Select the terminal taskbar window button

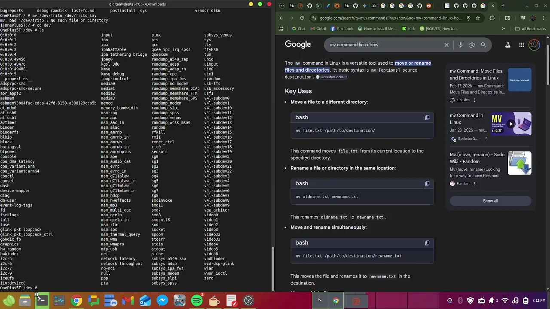click(x=319, y=300)
